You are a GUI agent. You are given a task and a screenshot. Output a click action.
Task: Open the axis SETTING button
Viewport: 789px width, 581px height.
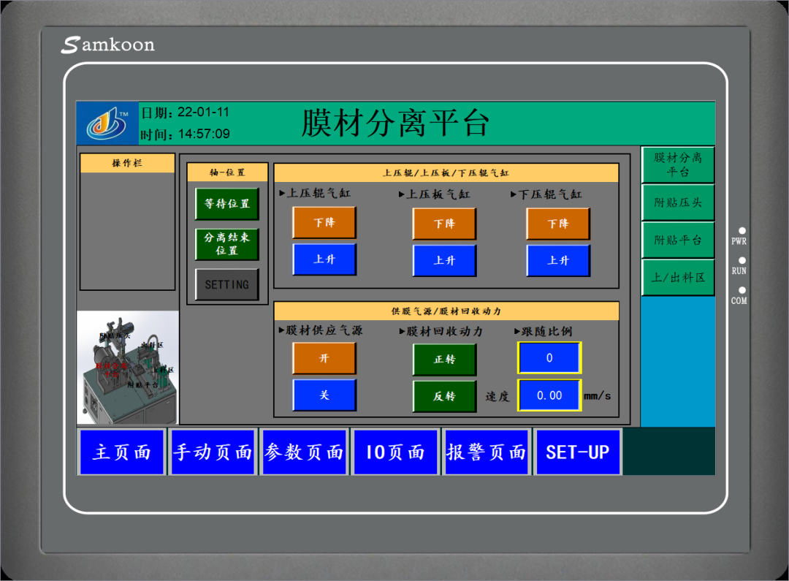[227, 284]
